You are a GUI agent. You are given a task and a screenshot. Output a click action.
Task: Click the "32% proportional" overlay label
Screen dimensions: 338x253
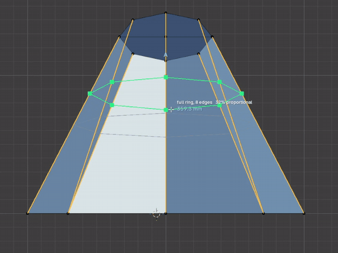coord(234,102)
